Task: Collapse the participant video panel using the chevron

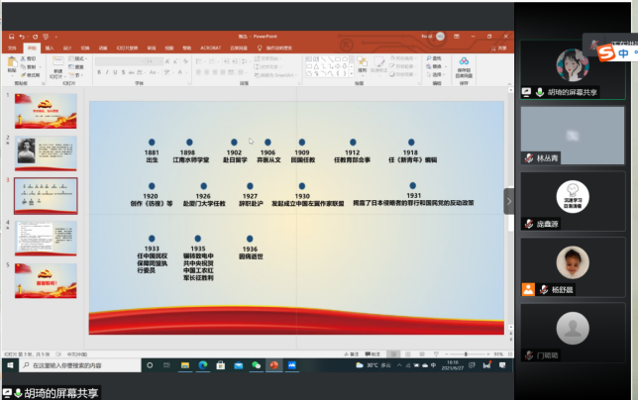Action: 509,200
